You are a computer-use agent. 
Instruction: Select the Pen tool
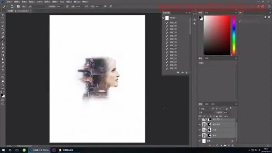pos(3,66)
